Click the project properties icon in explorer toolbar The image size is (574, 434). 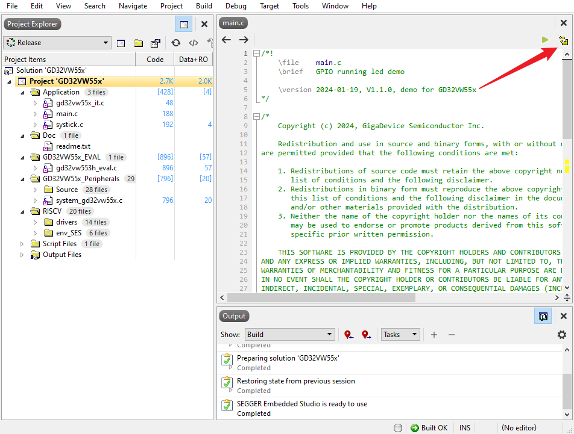pyautogui.click(x=155, y=43)
